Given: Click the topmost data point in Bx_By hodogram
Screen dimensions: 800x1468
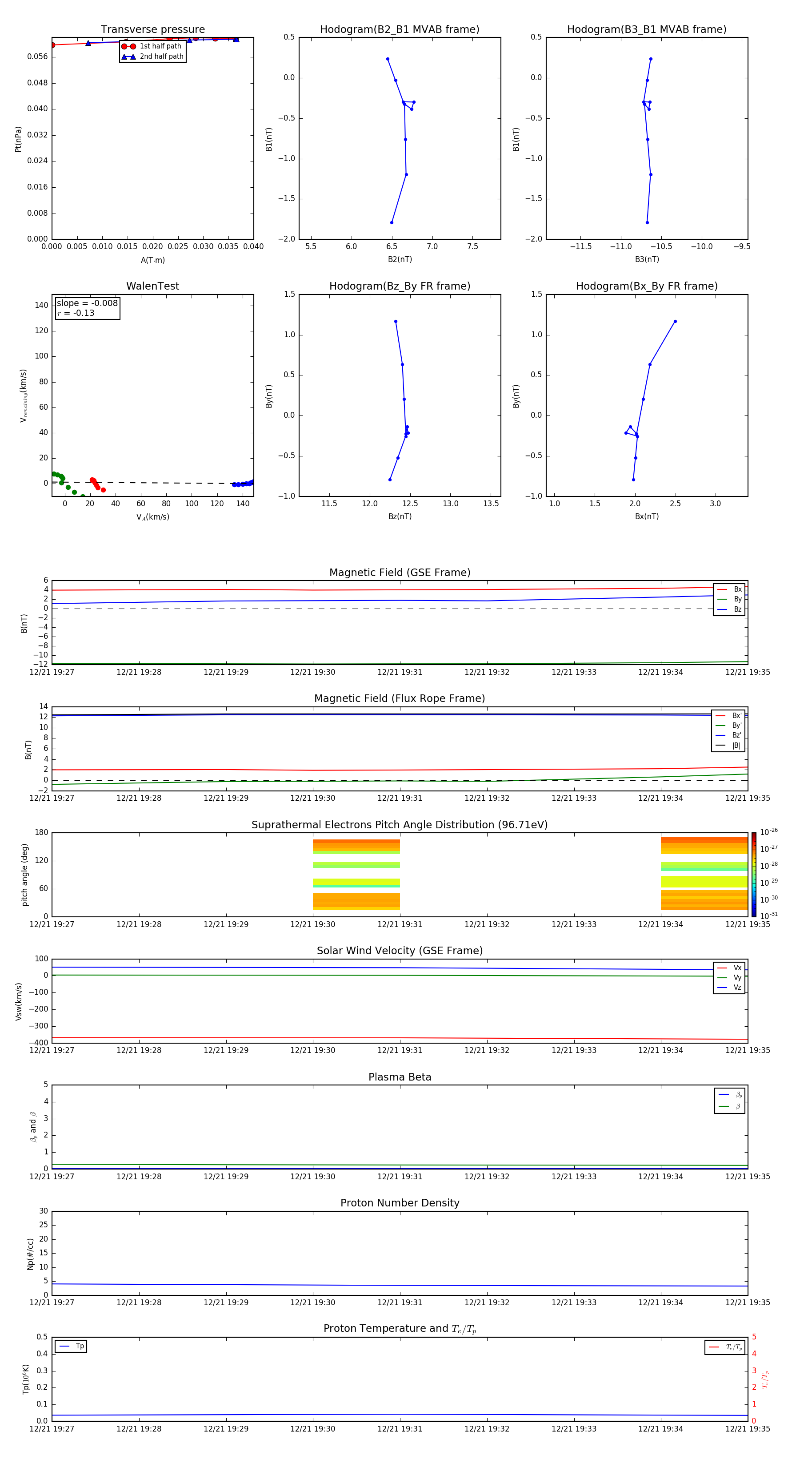Looking at the screenshot, I should (675, 322).
